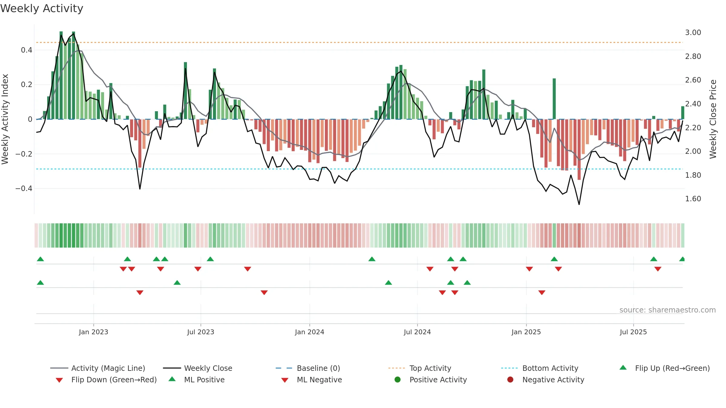Image resolution: width=726 pixels, height=408 pixels.
Task: Click the Flip Down marker just after Jan 2025
Action: pyautogui.click(x=529, y=269)
